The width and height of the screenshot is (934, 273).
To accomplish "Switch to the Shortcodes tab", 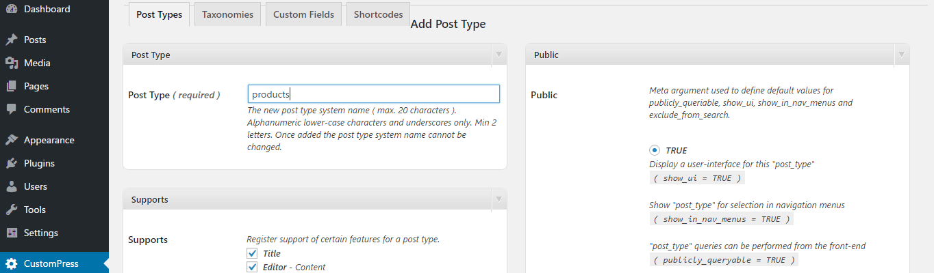I will click(378, 14).
